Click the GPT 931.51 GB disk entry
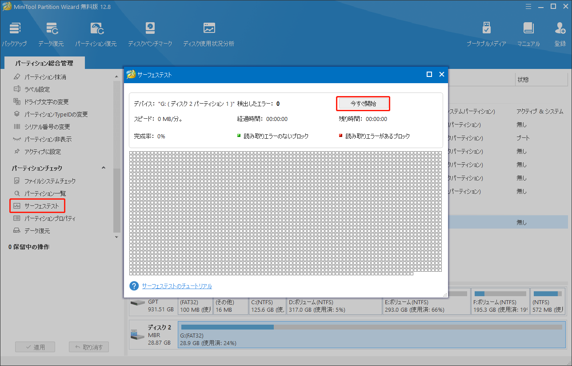572x366 pixels. pyautogui.click(x=153, y=306)
